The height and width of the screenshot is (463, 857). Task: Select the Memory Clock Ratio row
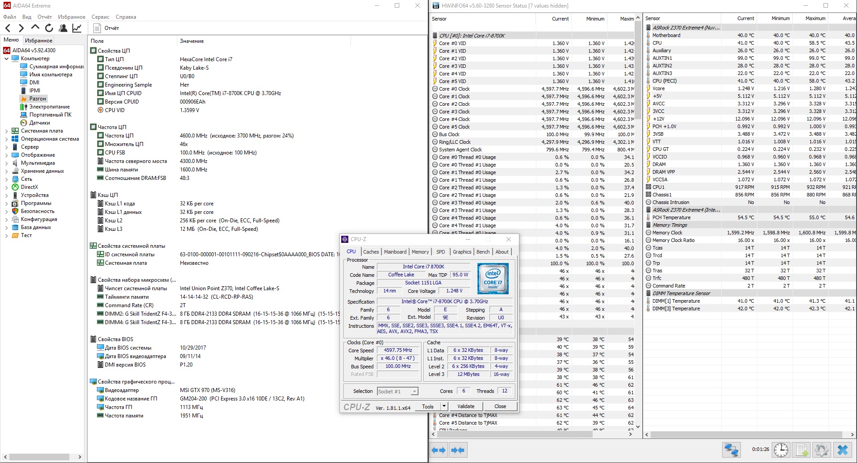750,240
